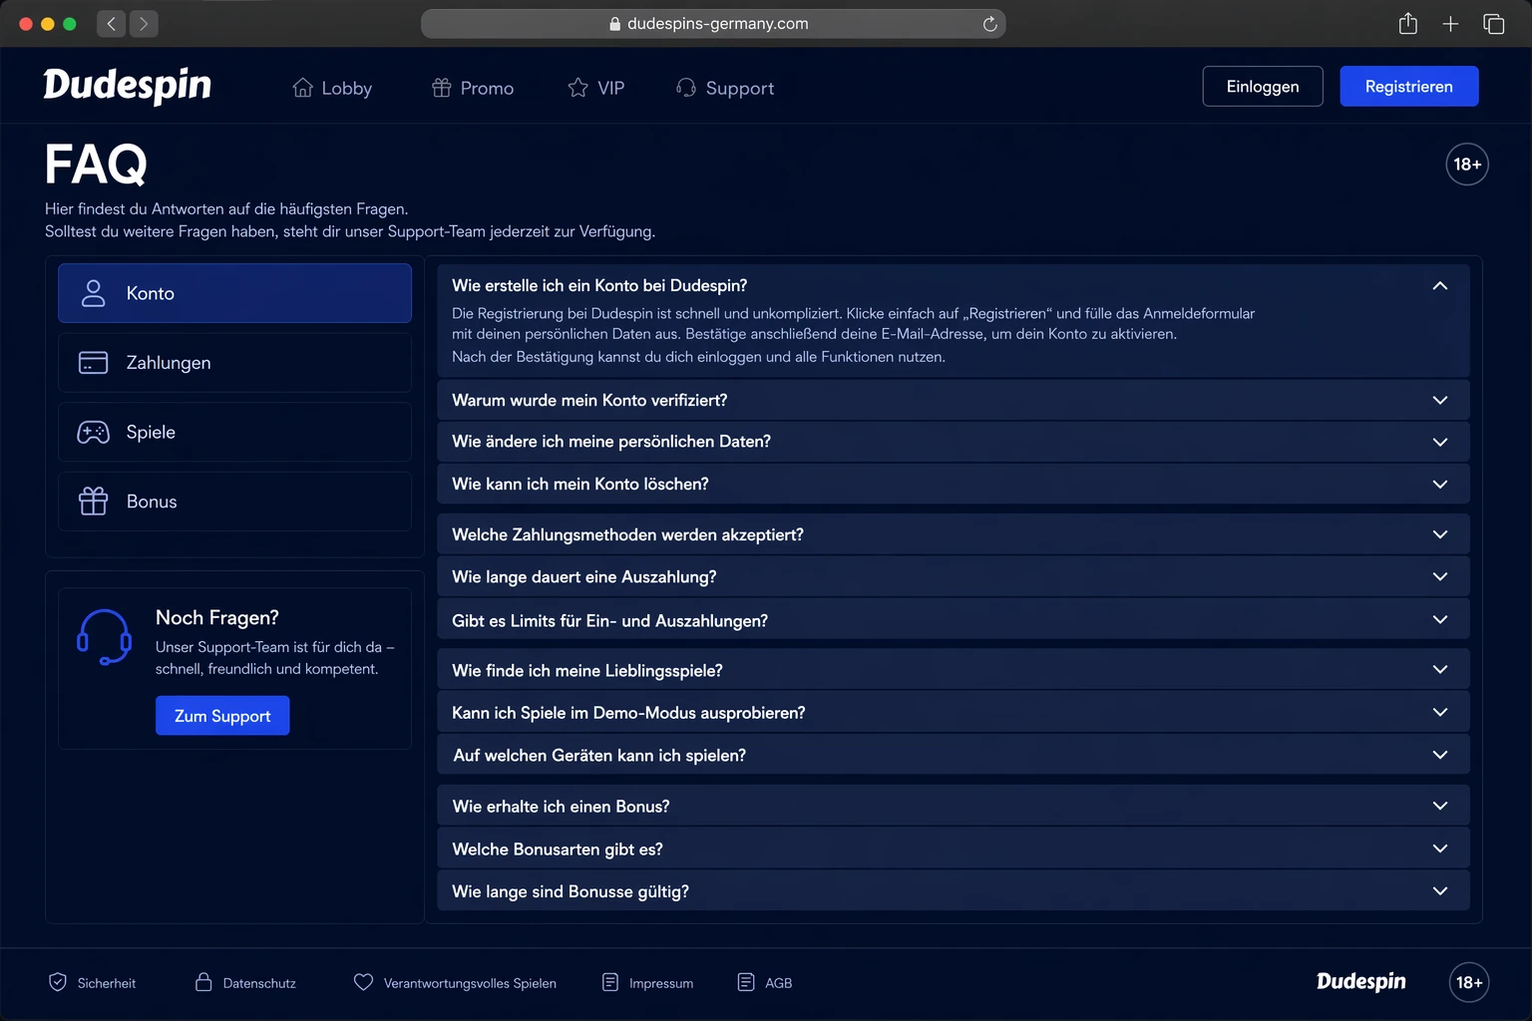1532x1021 pixels.
Task: Expand 'Auf welchen Geräten kann ich spielen?'
Action: 954,755
